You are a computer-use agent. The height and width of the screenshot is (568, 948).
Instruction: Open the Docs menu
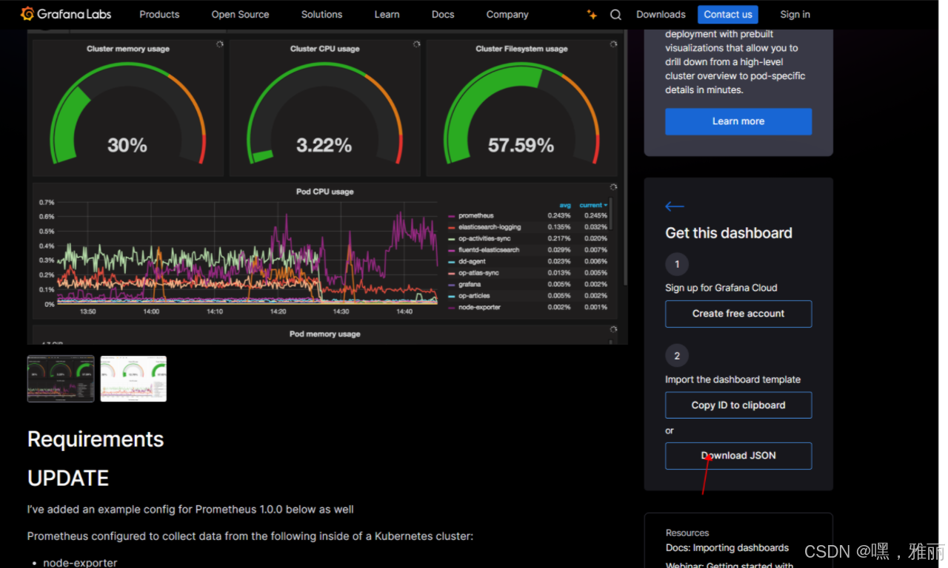(x=443, y=14)
